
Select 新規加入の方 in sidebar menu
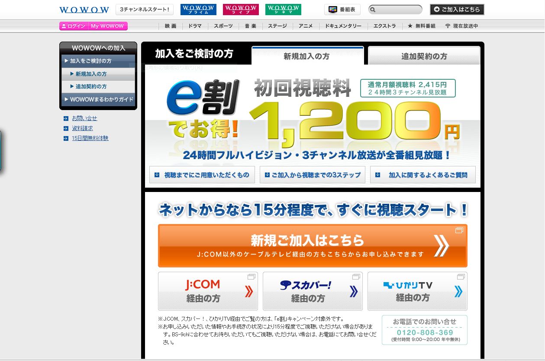(x=98, y=74)
